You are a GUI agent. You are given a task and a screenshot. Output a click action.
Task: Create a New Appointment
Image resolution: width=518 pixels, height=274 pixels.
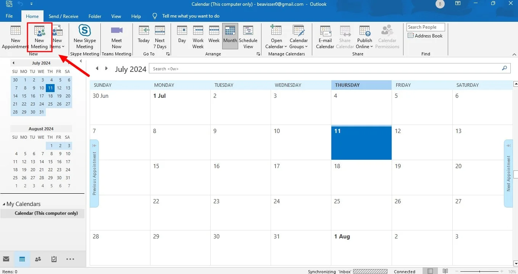pyautogui.click(x=15, y=37)
